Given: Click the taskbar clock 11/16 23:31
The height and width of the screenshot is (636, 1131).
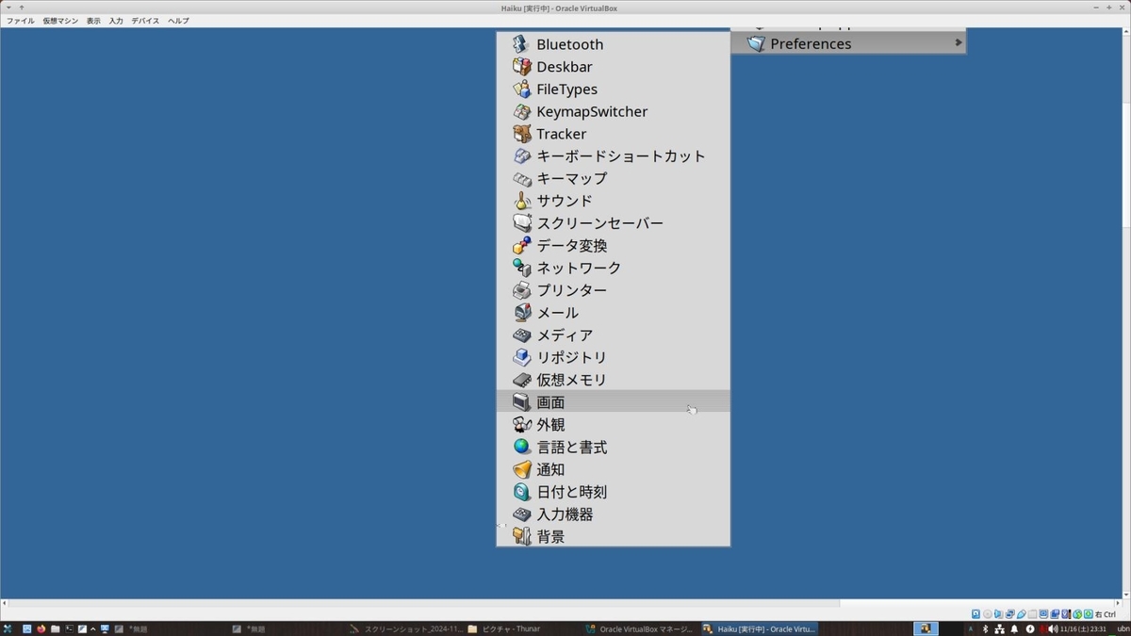Looking at the screenshot, I should pos(1083,628).
